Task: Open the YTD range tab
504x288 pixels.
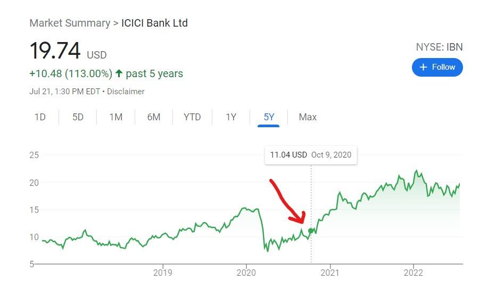Action: click(192, 117)
